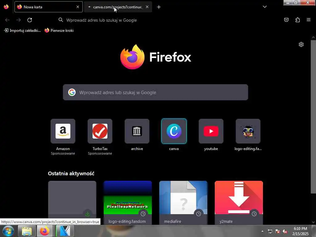Click the Google search box on page
This screenshot has height=237, width=316.
(156, 92)
